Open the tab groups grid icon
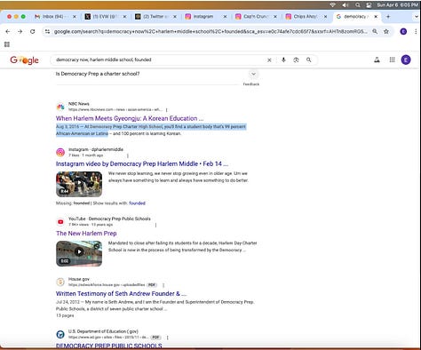The image size is (421, 350). [7, 44]
